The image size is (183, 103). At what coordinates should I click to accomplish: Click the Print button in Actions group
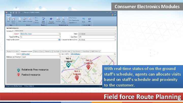point(36,18)
